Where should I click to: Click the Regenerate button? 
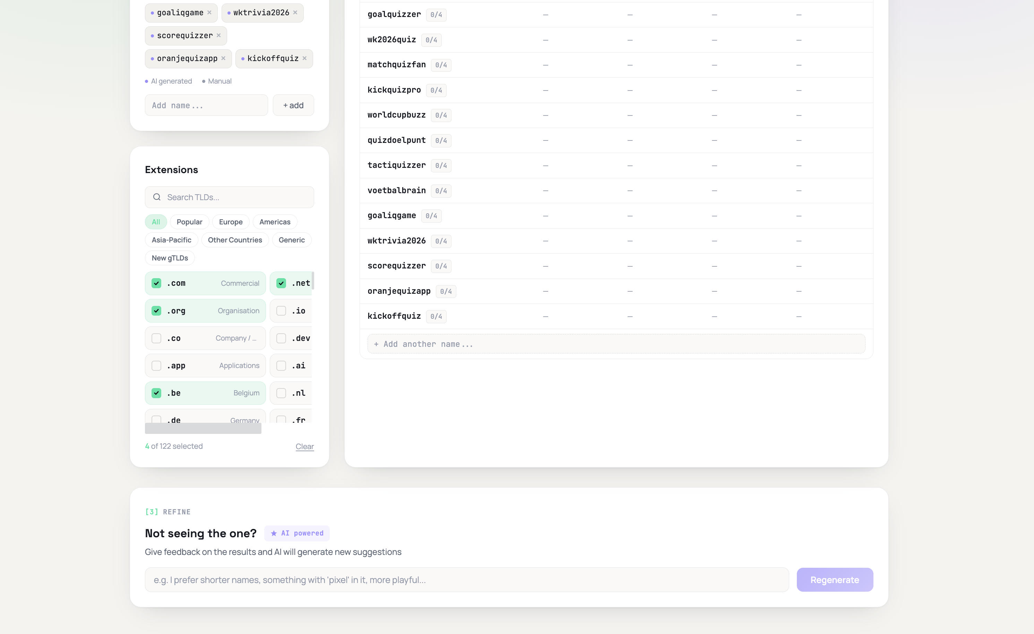pos(835,580)
